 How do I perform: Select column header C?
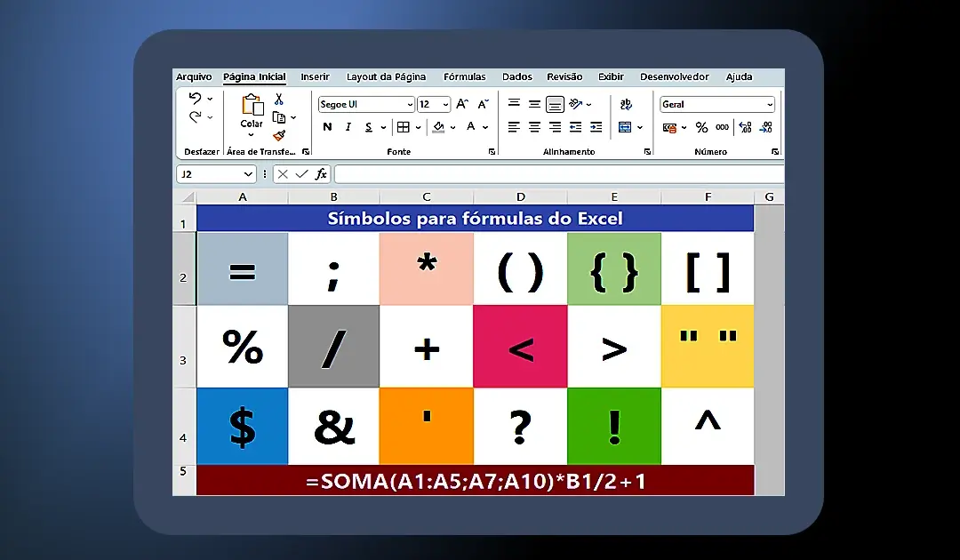coord(427,197)
